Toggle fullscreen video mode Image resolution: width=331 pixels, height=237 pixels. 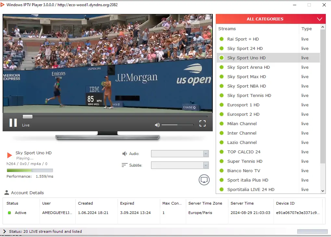pos(202,124)
